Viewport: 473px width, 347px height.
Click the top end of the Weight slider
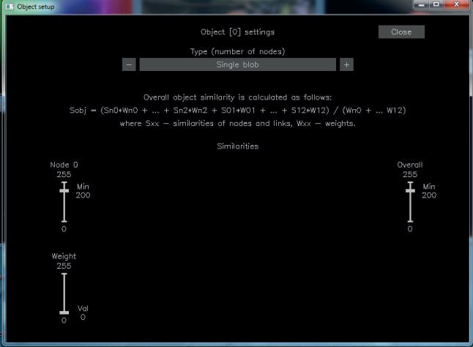tap(64, 275)
